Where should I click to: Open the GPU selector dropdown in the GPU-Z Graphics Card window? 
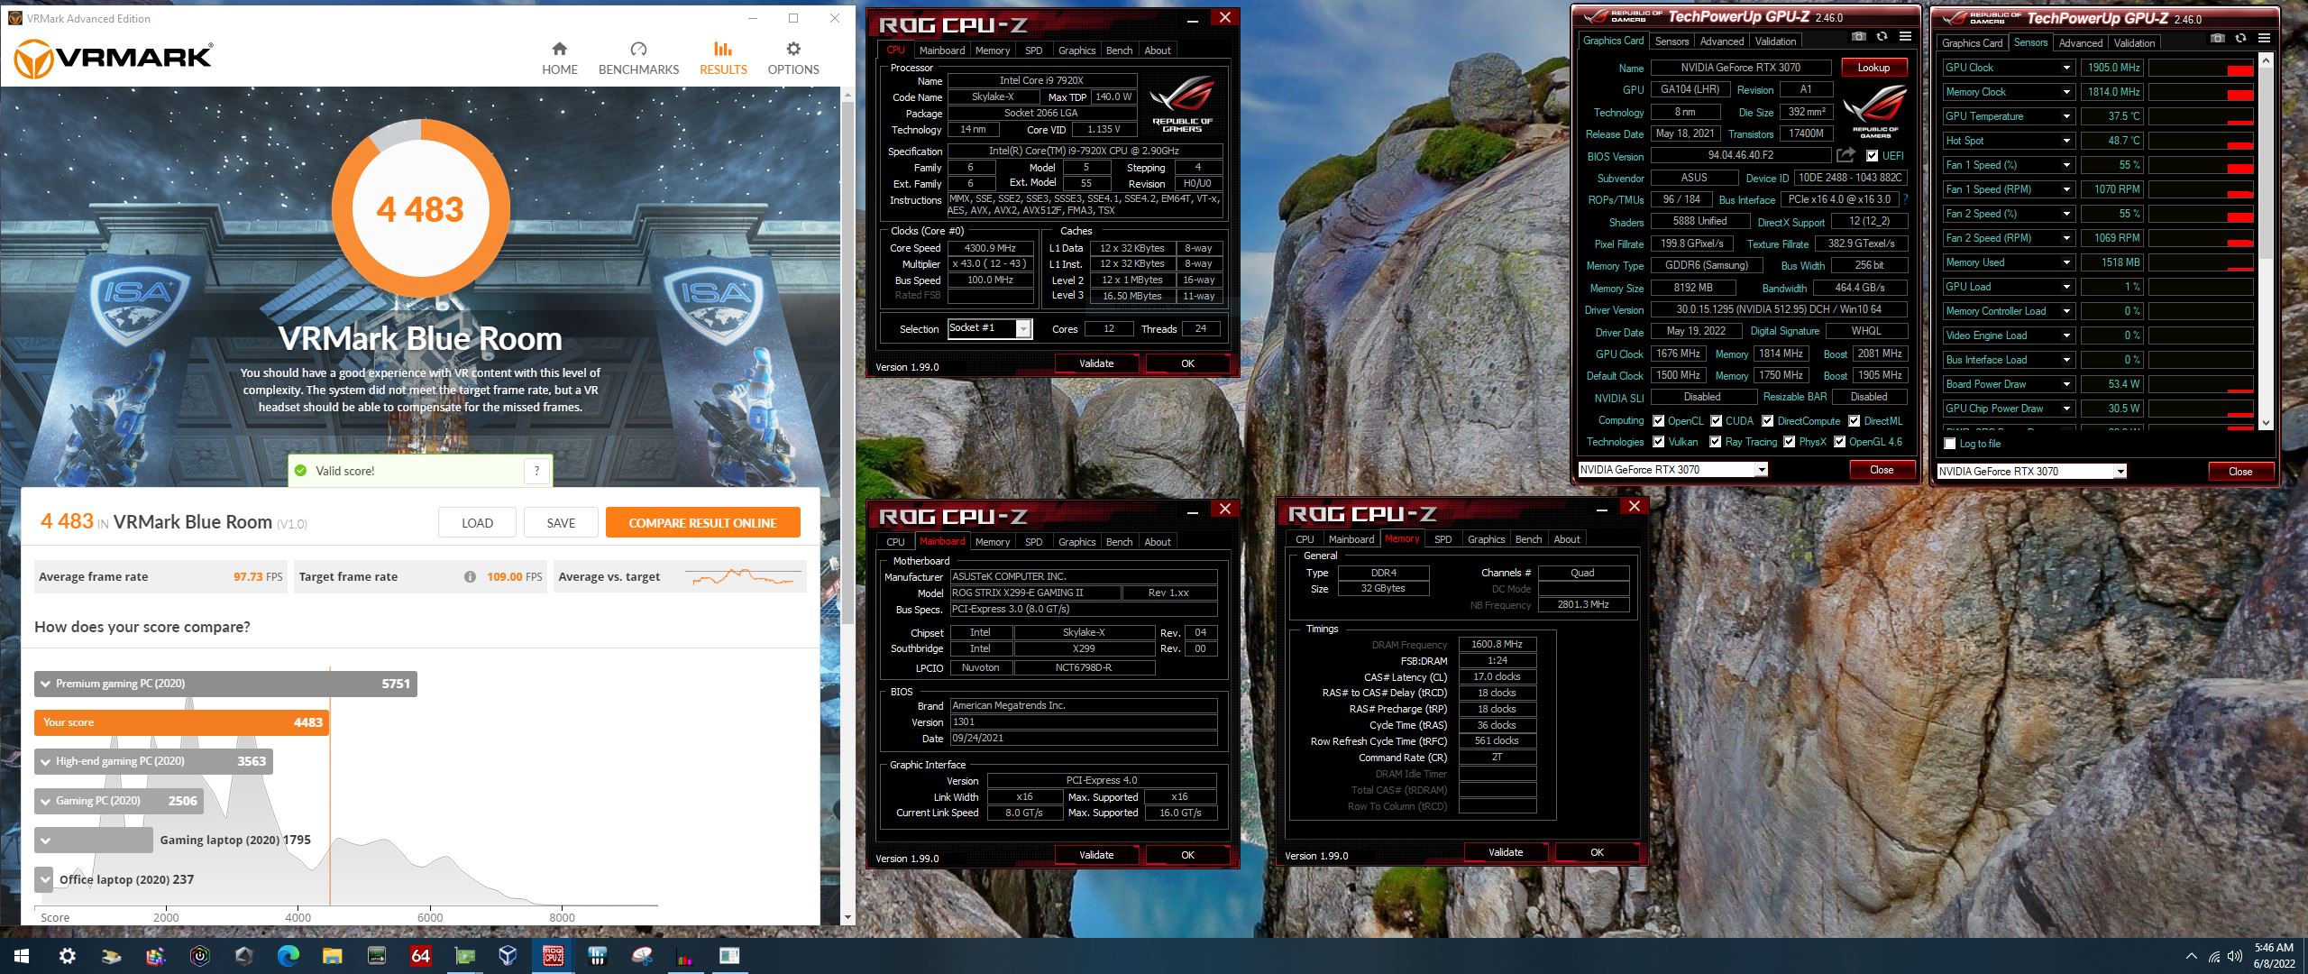[1761, 469]
